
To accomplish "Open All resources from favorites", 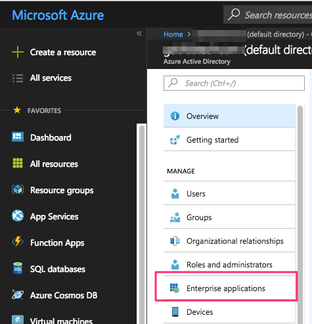I will click(x=54, y=164).
